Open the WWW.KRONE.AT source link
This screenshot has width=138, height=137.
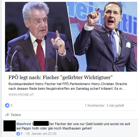coord(21,95)
